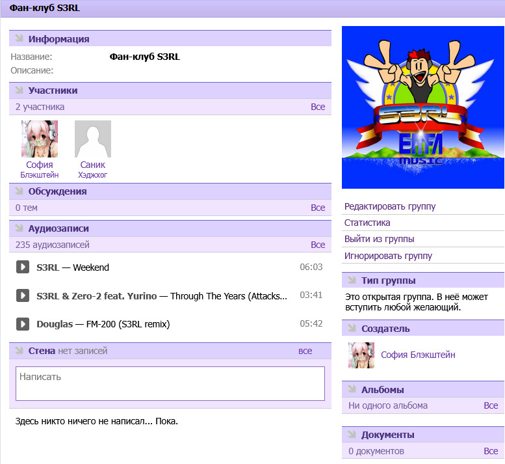Collapse the Участники section arrow
This screenshot has height=464, width=505.
pyautogui.click(x=19, y=90)
